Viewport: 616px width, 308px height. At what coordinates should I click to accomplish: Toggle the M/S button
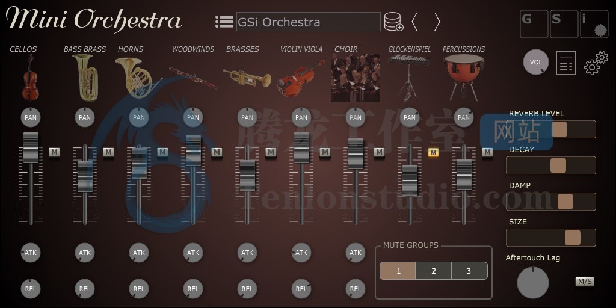pos(585,282)
